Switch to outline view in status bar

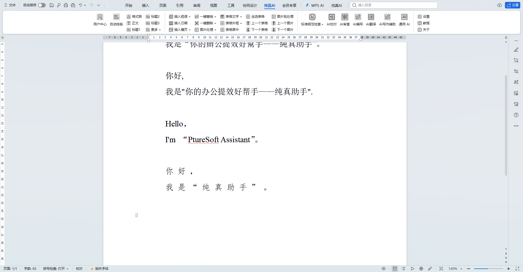coord(404,269)
